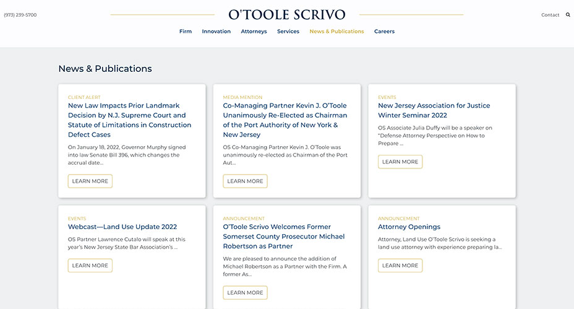
Task: Open Michael Robertson as Partner announcement title
Action: point(284,237)
